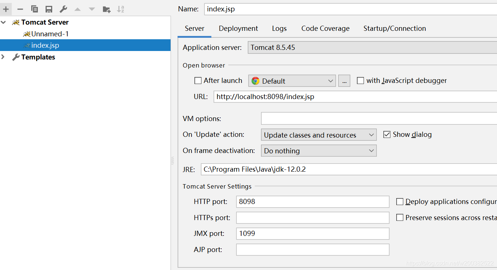The height and width of the screenshot is (270, 497).
Task: Open the Default browser dropdown
Action: click(x=292, y=81)
